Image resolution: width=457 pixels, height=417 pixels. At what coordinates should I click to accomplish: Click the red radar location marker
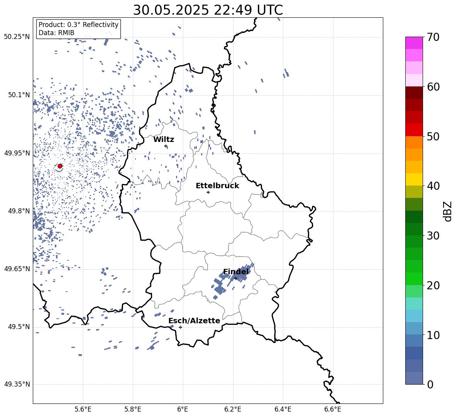point(60,166)
